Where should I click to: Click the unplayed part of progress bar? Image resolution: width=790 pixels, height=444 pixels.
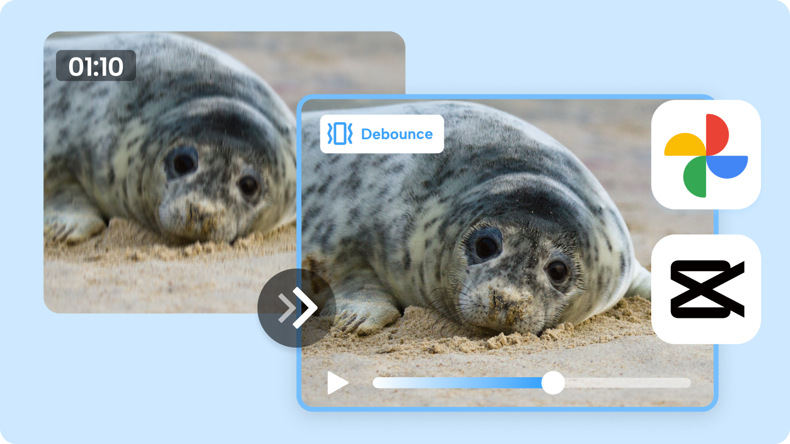pos(627,383)
